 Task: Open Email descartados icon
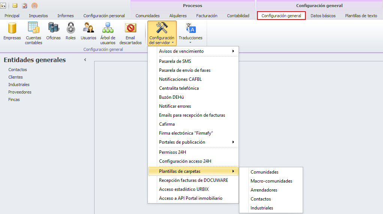tap(131, 33)
